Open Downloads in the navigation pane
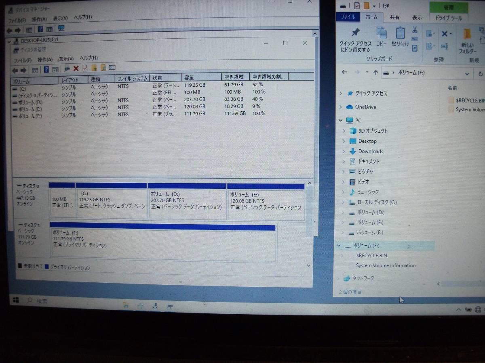This screenshot has height=363, width=485. 371,151
